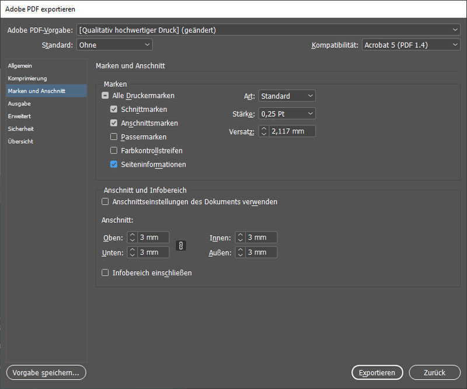Click the Innen bleed stepper arrows
Image resolution: width=467 pixels, height=389 pixels.
[x=240, y=237]
